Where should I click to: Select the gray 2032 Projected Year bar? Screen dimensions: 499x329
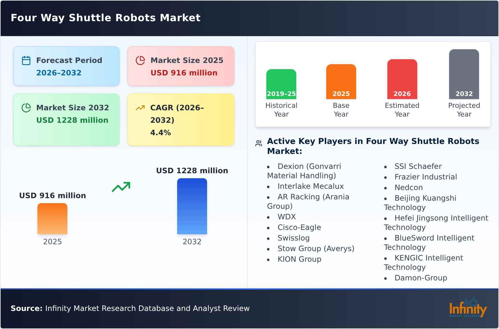point(464,74)
